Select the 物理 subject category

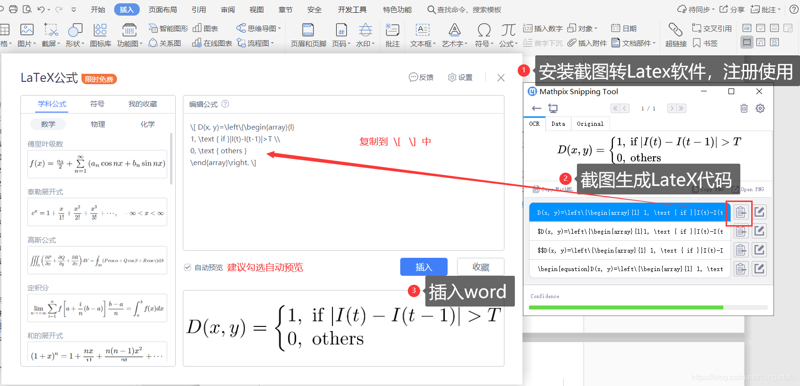click(98, 124)
